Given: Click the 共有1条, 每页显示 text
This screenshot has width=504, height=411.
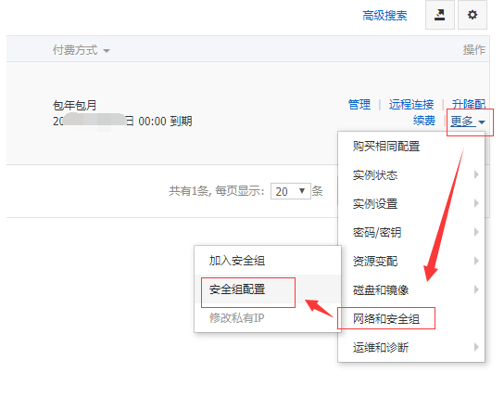Looking at the screenshot, I should click(x=216, y=191).
